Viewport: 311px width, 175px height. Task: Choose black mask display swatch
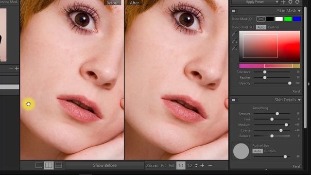[x=270, y=19]
